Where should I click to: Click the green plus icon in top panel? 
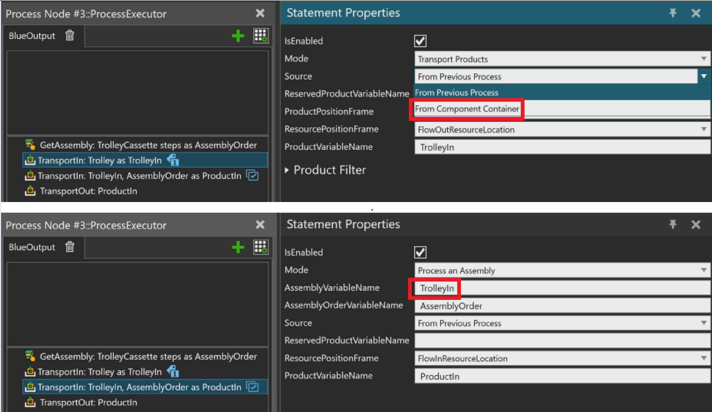238,36
